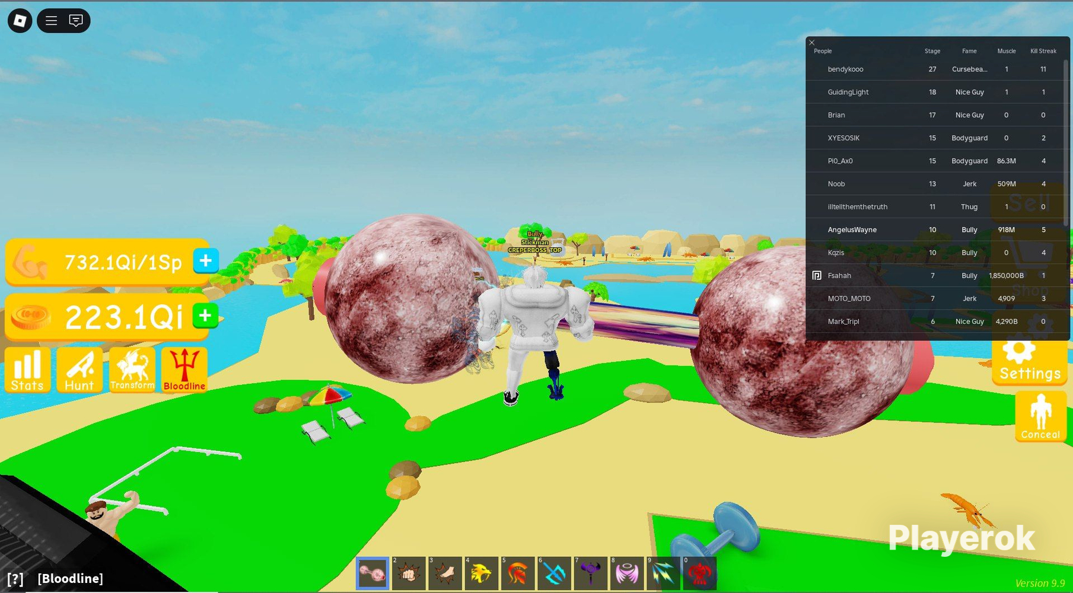This screenshot has height=593, width=1073.
Task: Activate the lightning bolts ability slot 9
Action: 663,573
